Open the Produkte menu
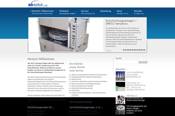The image size is (175, 116). (x=67, y=12)
